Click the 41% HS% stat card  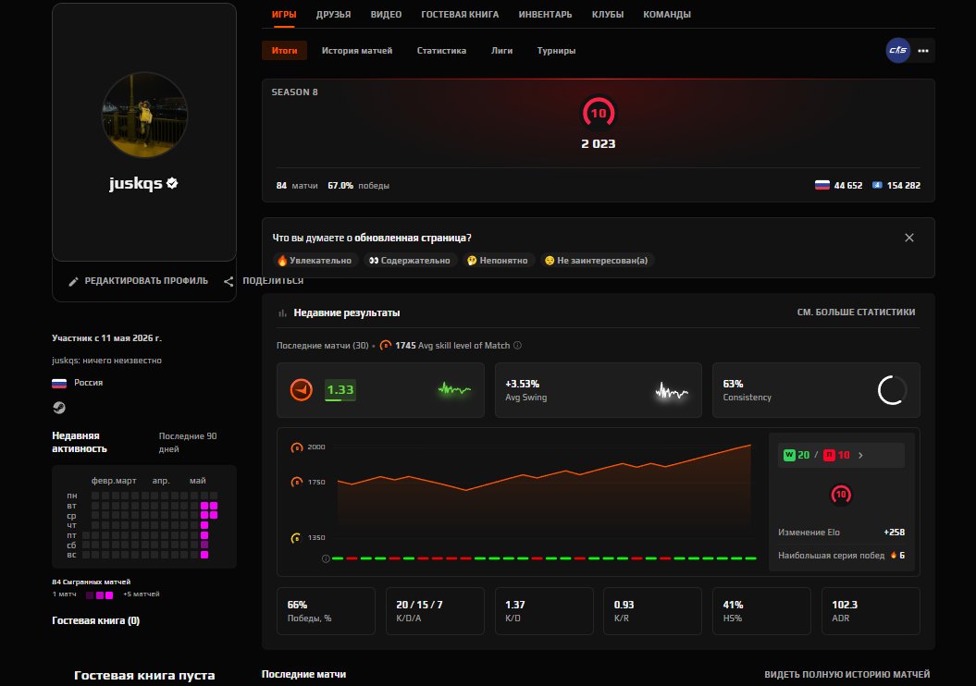tap(761, 611)
